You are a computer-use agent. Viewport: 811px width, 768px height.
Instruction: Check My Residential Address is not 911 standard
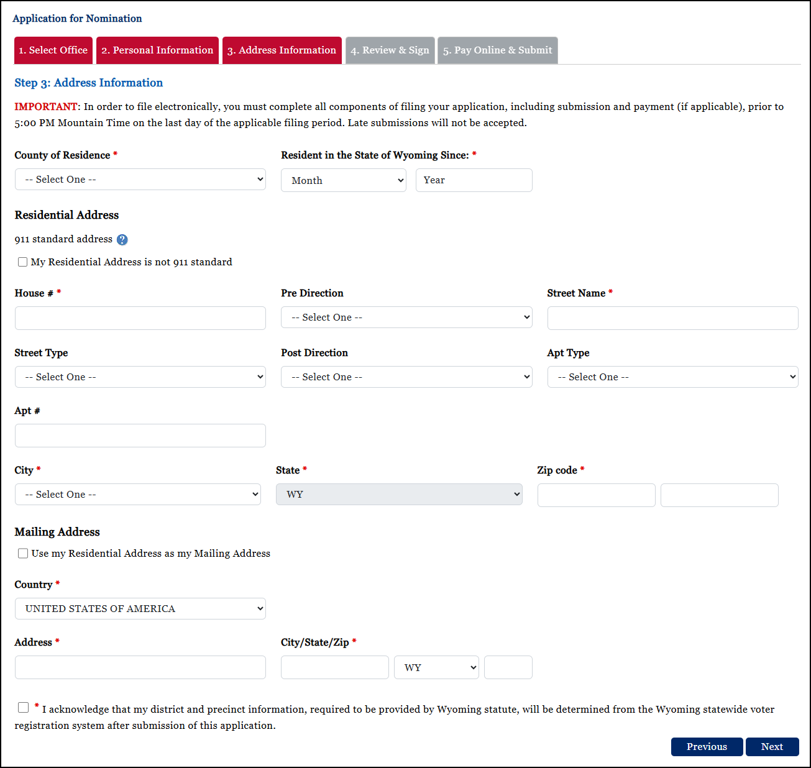[23, 262]
